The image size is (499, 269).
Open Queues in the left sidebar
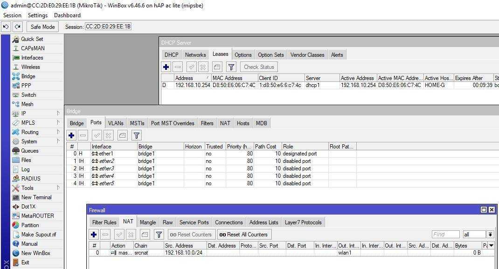(x=29, y=151)
